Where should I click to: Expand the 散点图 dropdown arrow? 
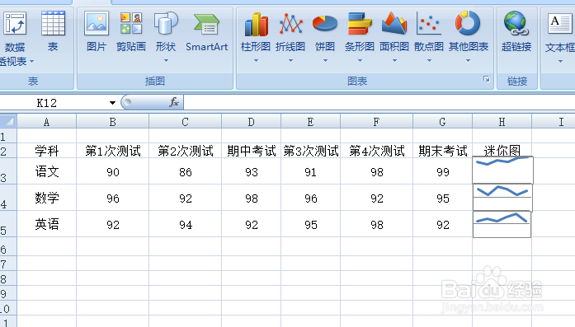[x=429, y=60]
